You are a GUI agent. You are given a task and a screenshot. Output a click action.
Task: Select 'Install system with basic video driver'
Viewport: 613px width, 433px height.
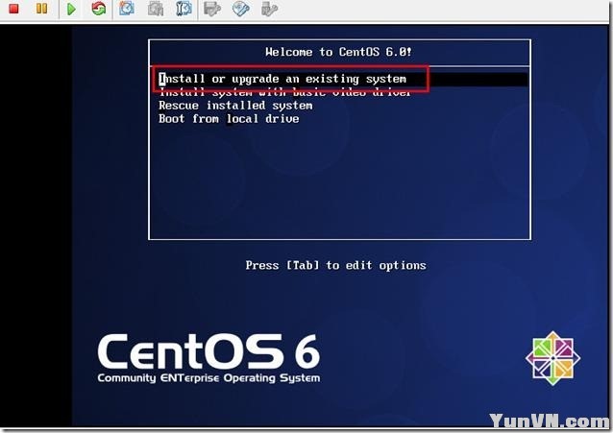tap(284, 92)
